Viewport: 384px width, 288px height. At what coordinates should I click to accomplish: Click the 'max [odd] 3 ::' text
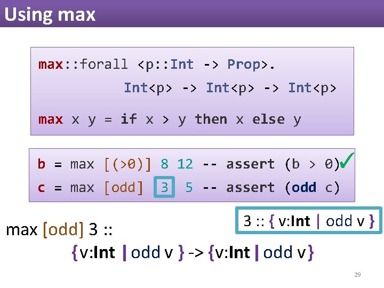click(x=59, y=230)
